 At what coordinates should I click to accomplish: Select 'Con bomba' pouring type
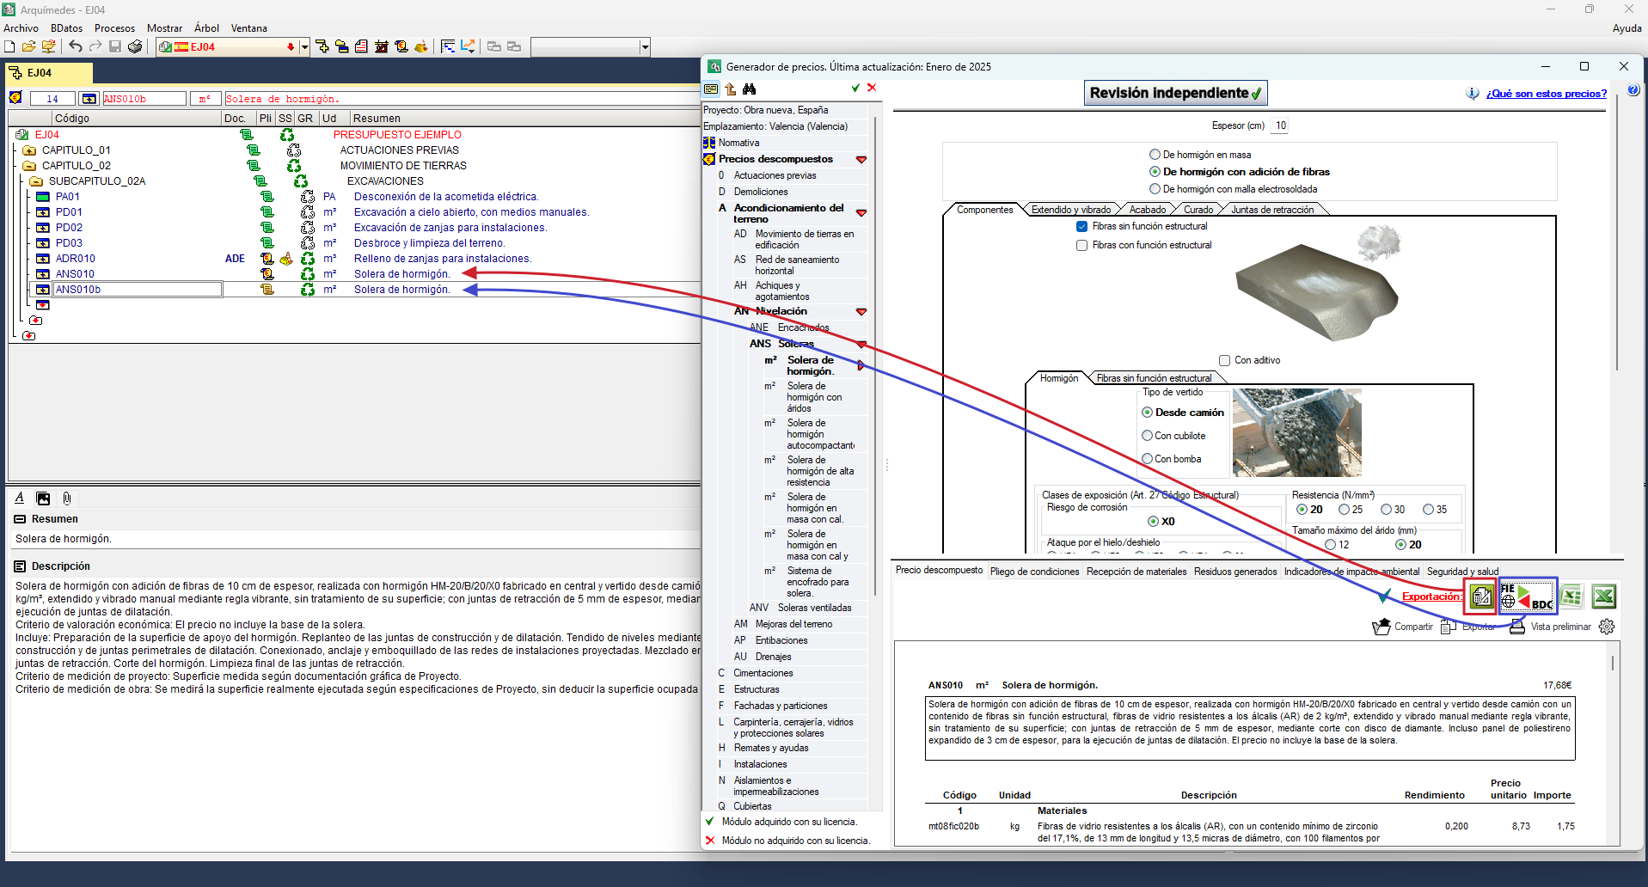click(x=1147, y=459)
